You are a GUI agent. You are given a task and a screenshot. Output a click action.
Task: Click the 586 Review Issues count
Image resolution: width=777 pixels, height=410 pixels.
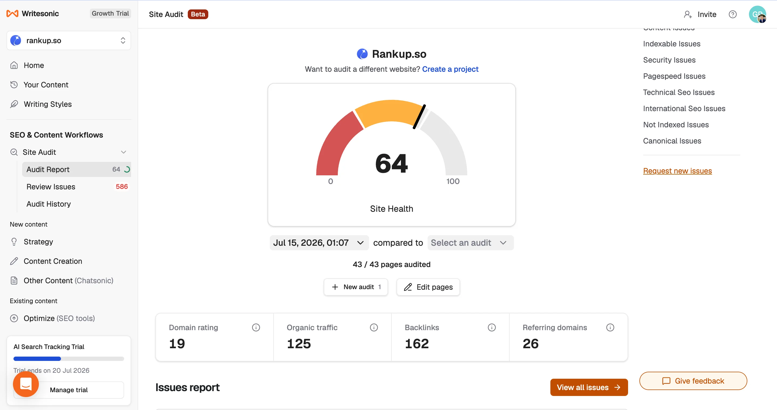point(122,187)
